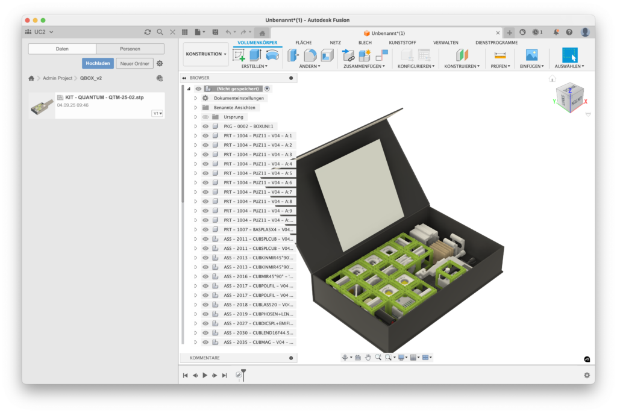617x413 pixels.
Task: Switch to the Personen tab
Action: point(130,49)
